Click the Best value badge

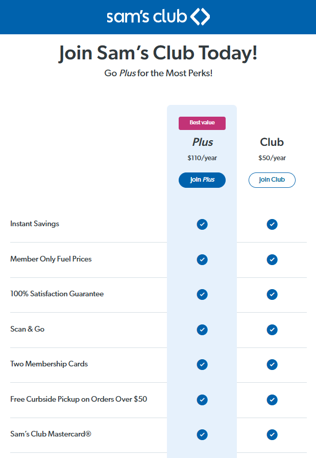click(202, 123)
